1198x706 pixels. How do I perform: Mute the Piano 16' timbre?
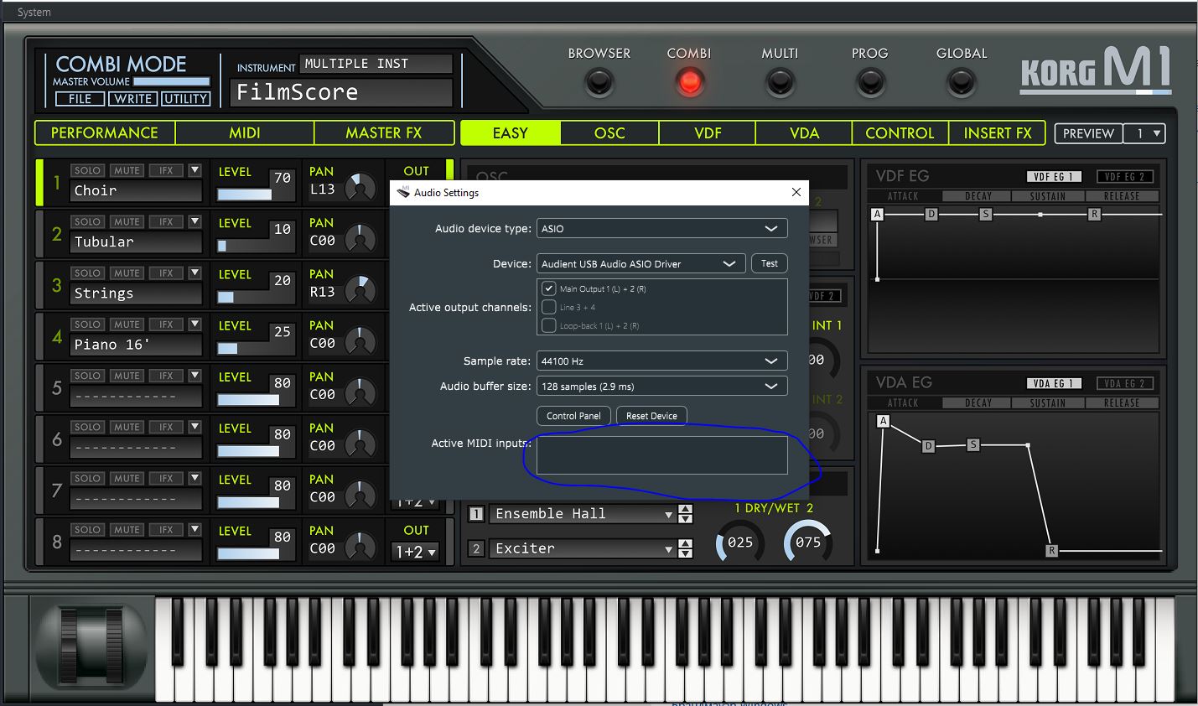127,324
